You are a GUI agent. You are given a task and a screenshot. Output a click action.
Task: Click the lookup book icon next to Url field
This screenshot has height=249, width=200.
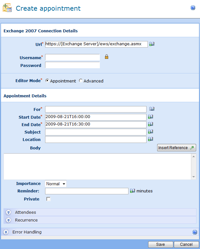152,44
